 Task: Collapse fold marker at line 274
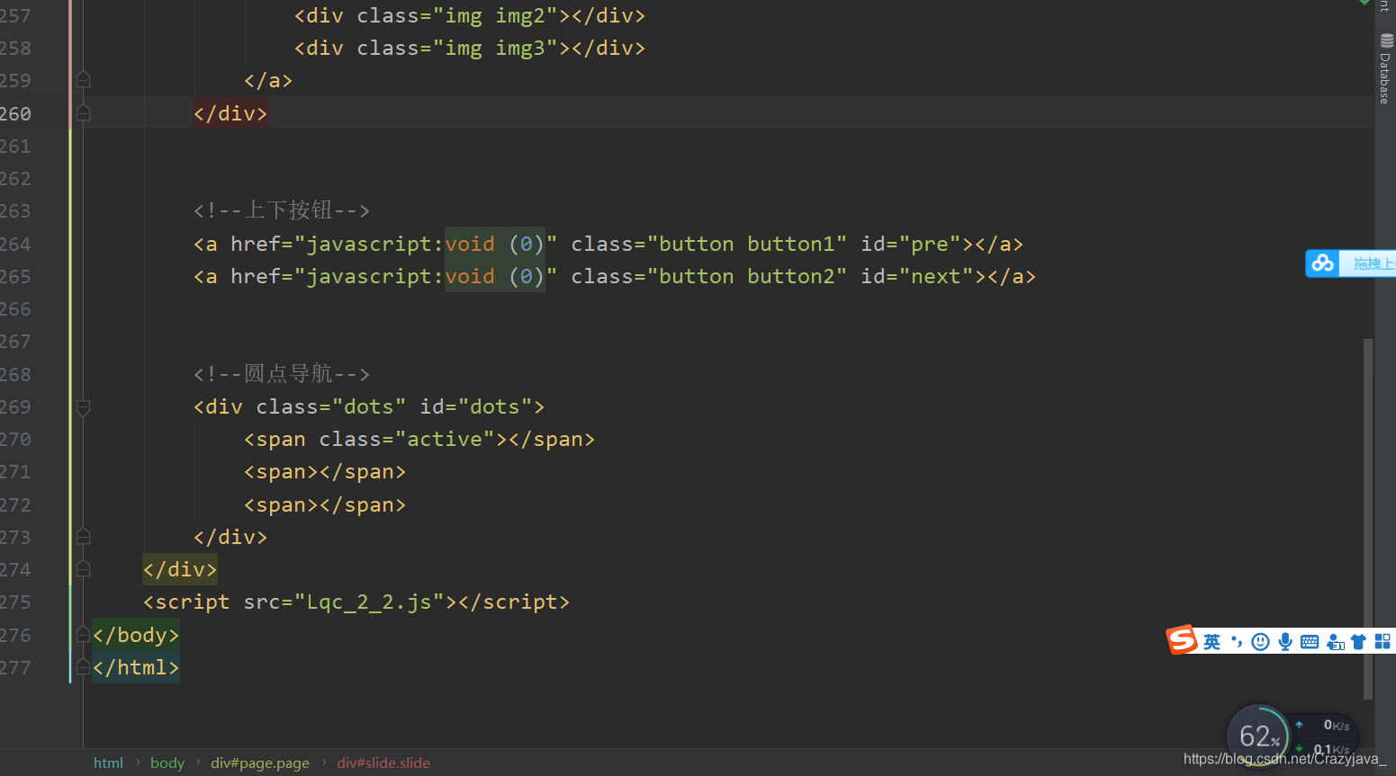[x=84, y=569]
